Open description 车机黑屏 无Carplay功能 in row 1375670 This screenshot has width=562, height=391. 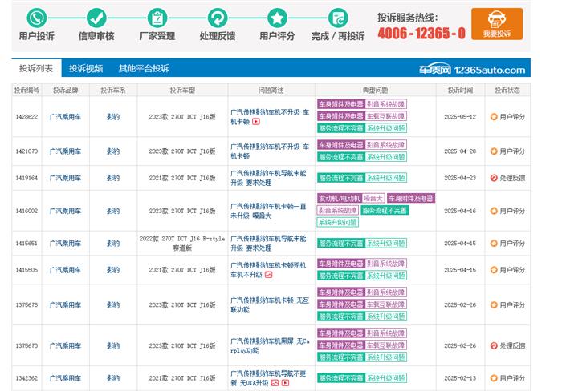point(270,345)
